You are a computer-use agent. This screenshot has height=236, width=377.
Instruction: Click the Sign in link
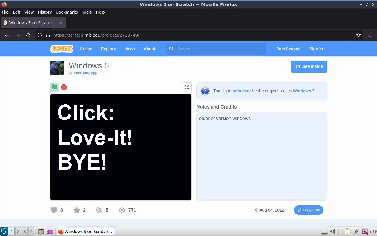(316, 49)
